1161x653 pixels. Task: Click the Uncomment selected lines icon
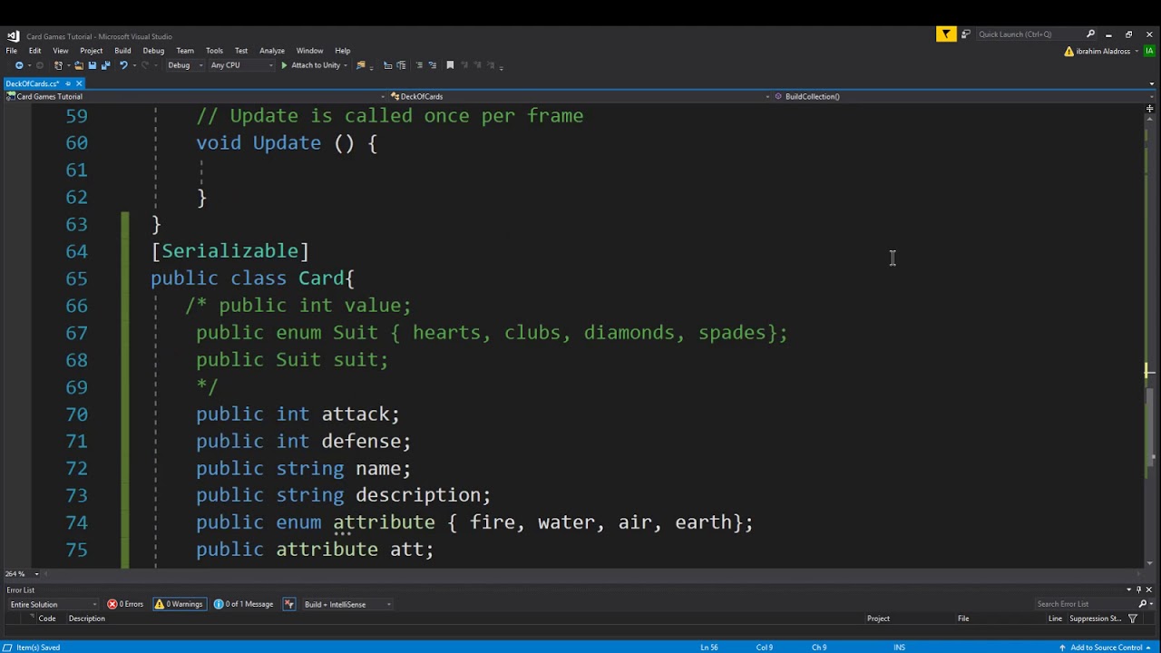433,65
